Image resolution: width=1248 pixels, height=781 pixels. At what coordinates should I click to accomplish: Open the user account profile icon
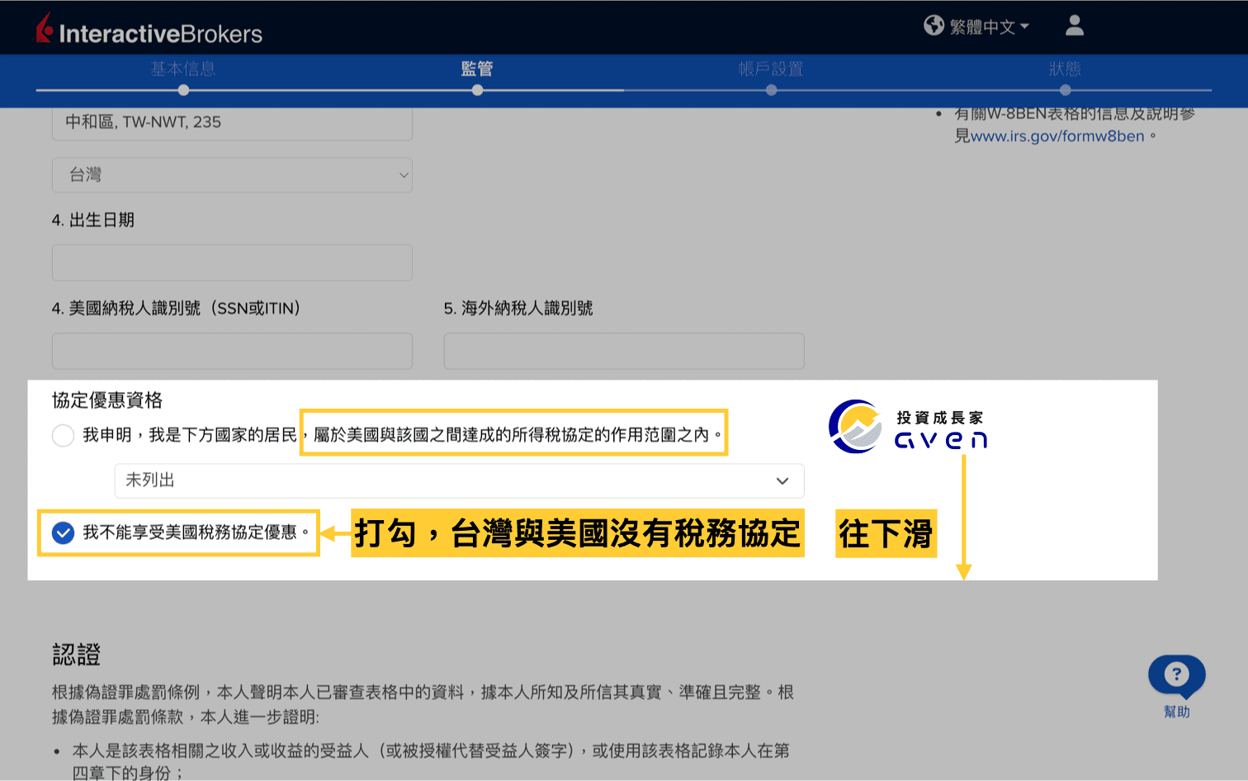[1074, 26]
